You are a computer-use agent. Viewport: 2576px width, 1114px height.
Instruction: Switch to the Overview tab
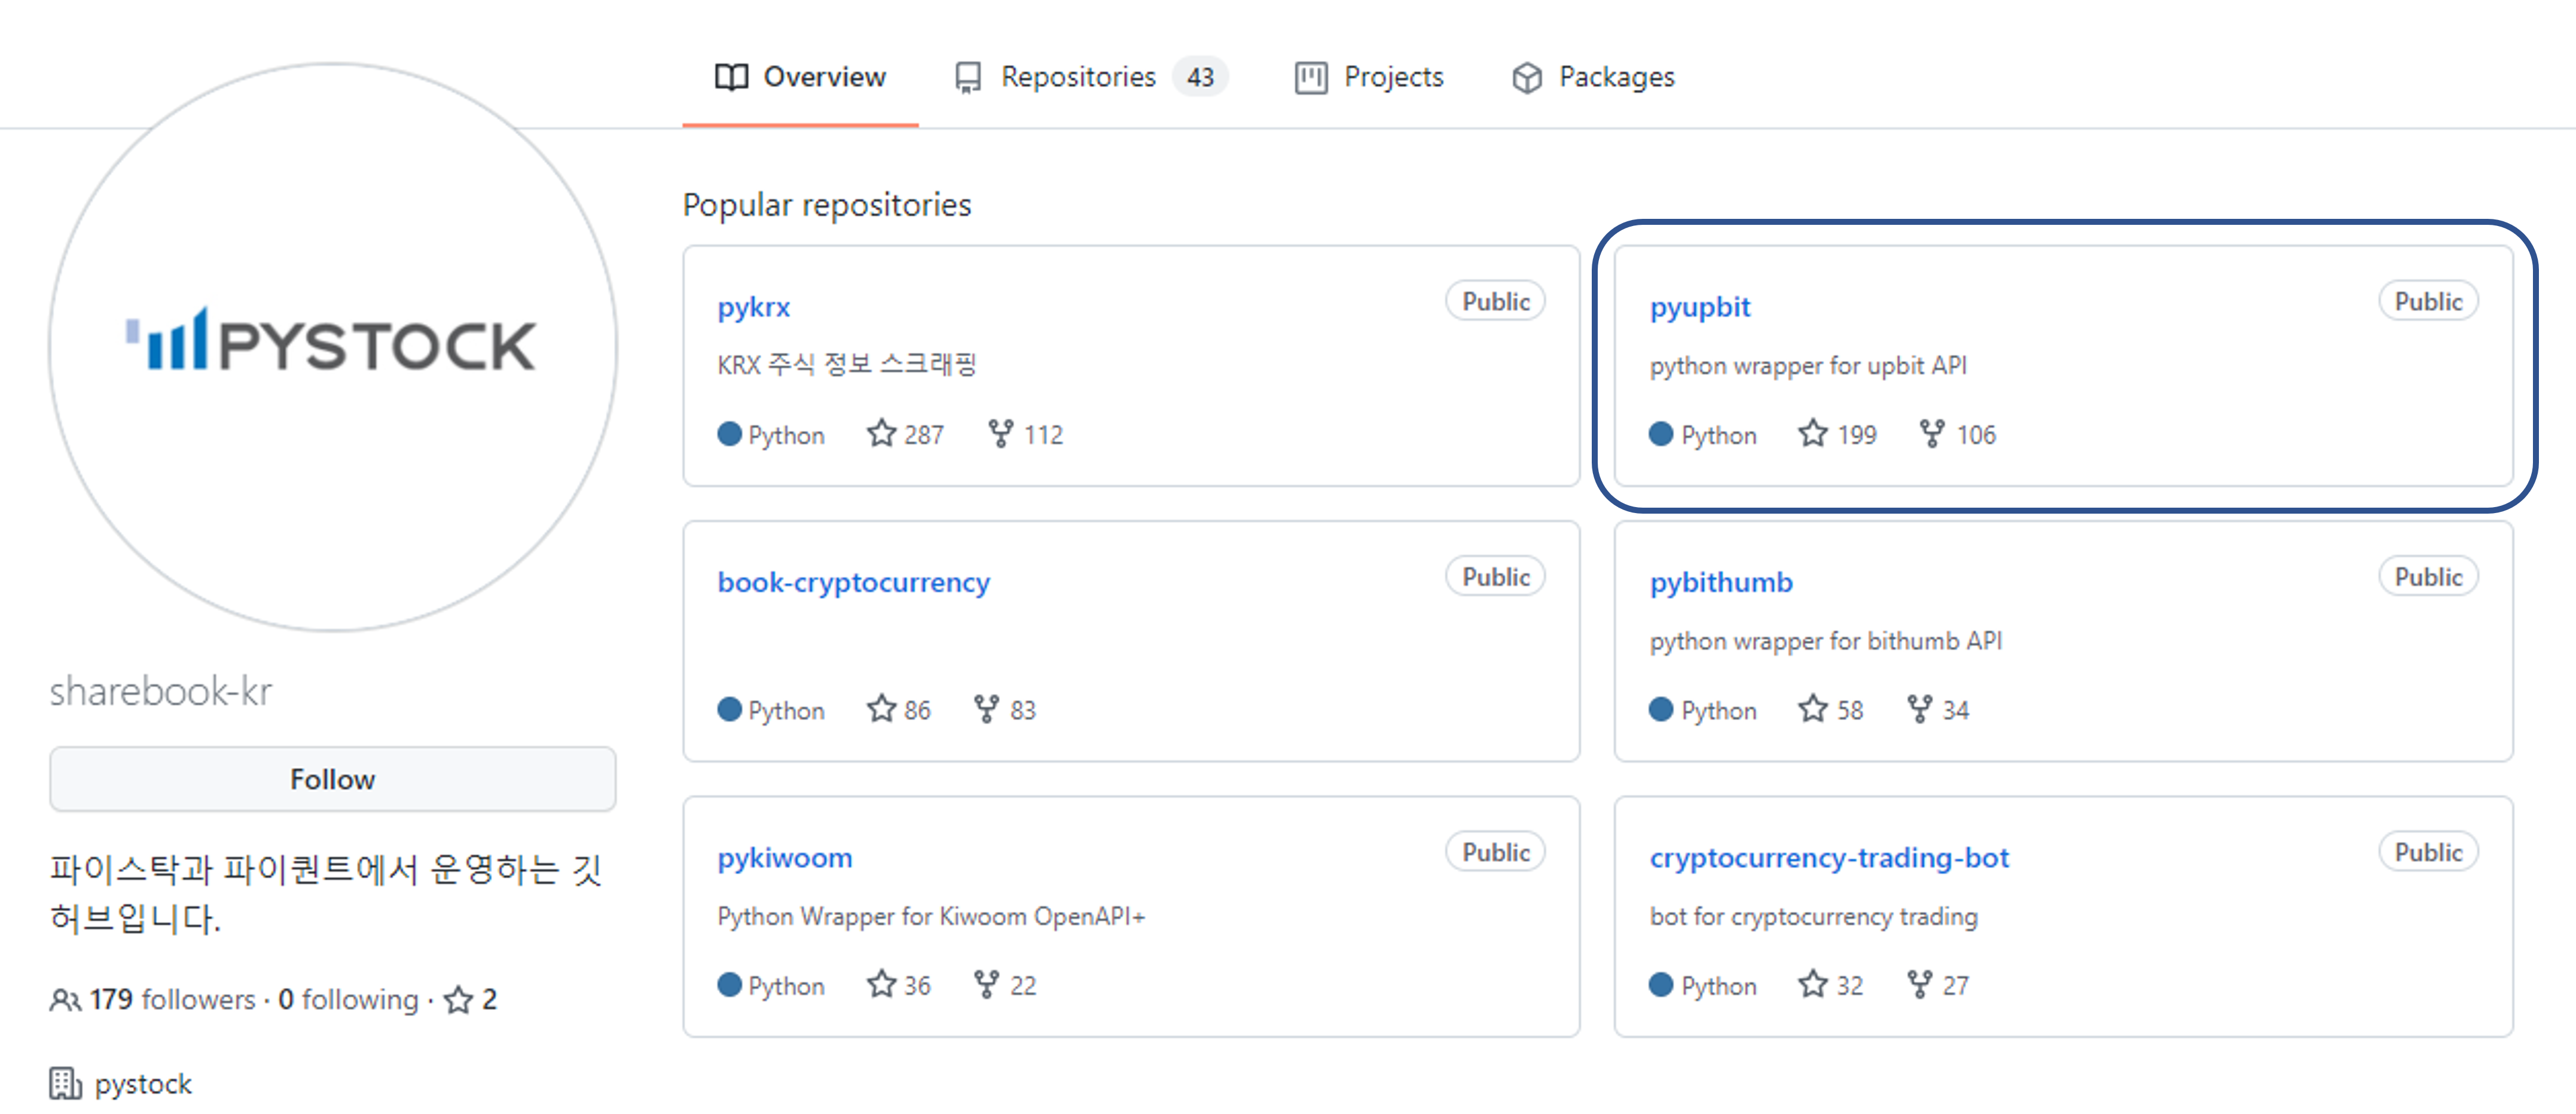tap(824, 77)
